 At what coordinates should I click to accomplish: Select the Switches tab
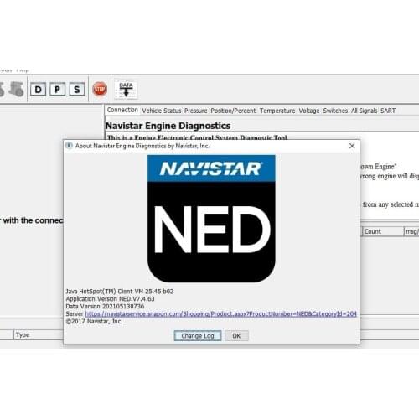335,111
